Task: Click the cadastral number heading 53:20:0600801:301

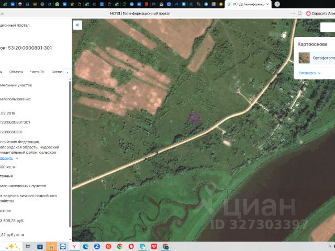Action: click(30, 48)
